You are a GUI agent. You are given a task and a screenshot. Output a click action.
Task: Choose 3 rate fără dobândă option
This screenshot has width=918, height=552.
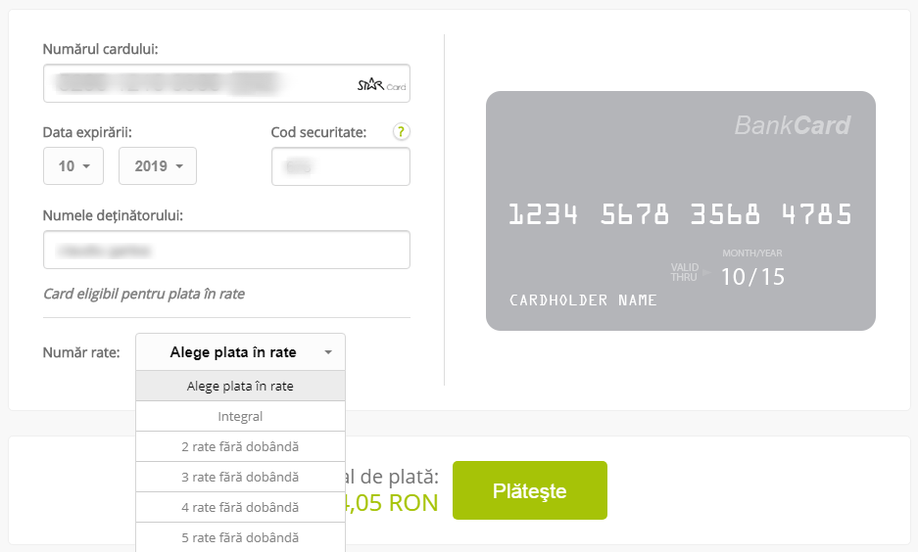click(240, 477)
